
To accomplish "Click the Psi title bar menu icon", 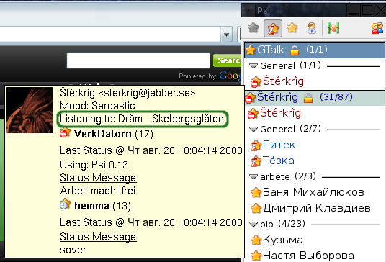I will click(248, 10).
